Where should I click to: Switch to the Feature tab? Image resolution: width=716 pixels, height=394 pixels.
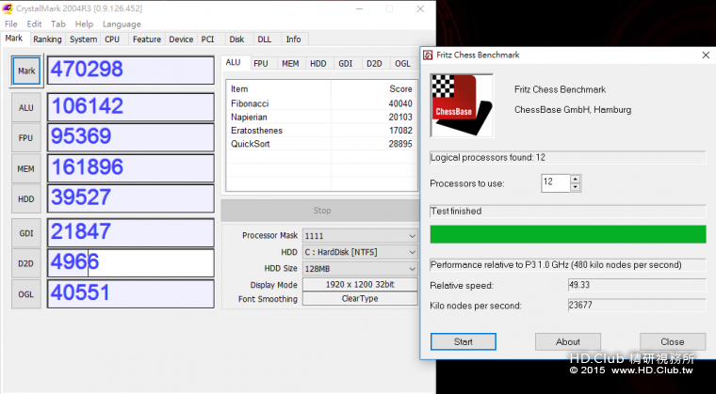pos(147,39)
